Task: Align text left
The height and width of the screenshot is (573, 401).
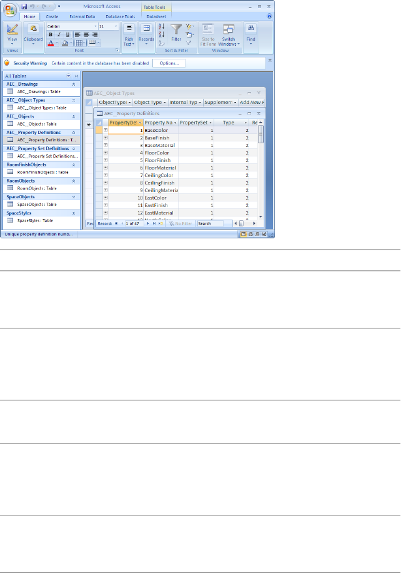Action: 77,34
